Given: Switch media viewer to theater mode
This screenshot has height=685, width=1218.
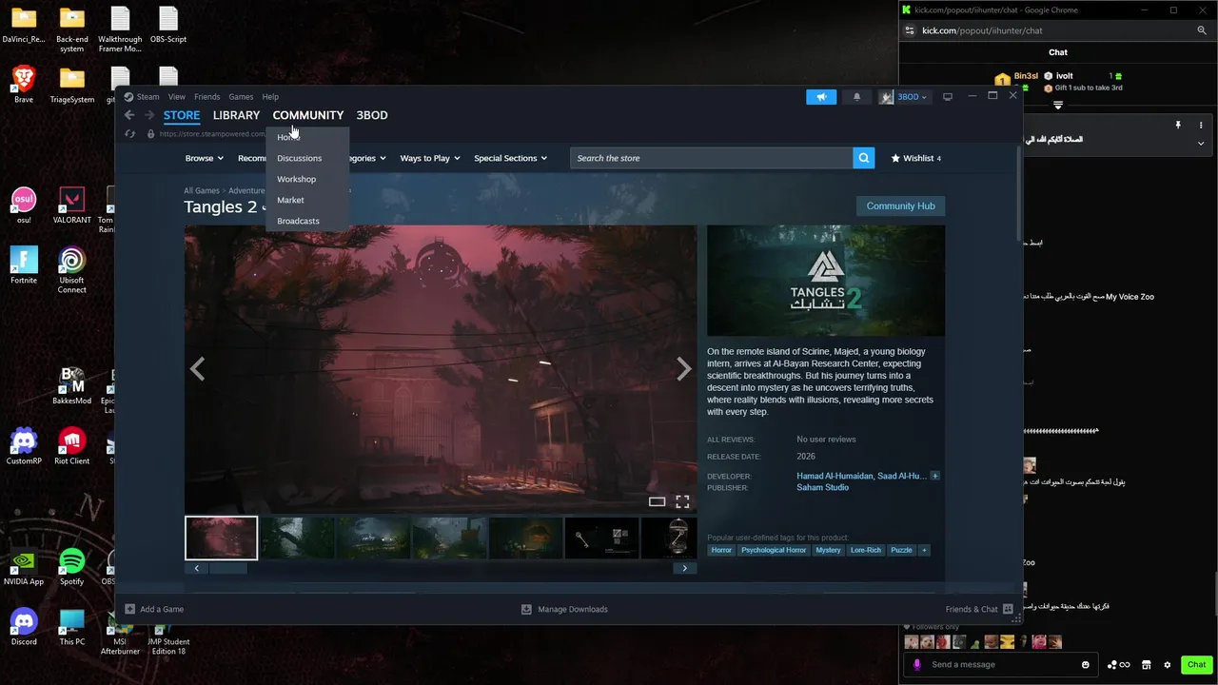Looking at the screenshot, I should coord(657,501).
